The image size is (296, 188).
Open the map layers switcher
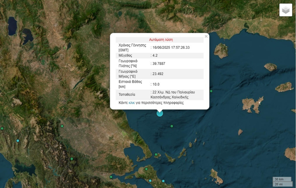[285, 10]
